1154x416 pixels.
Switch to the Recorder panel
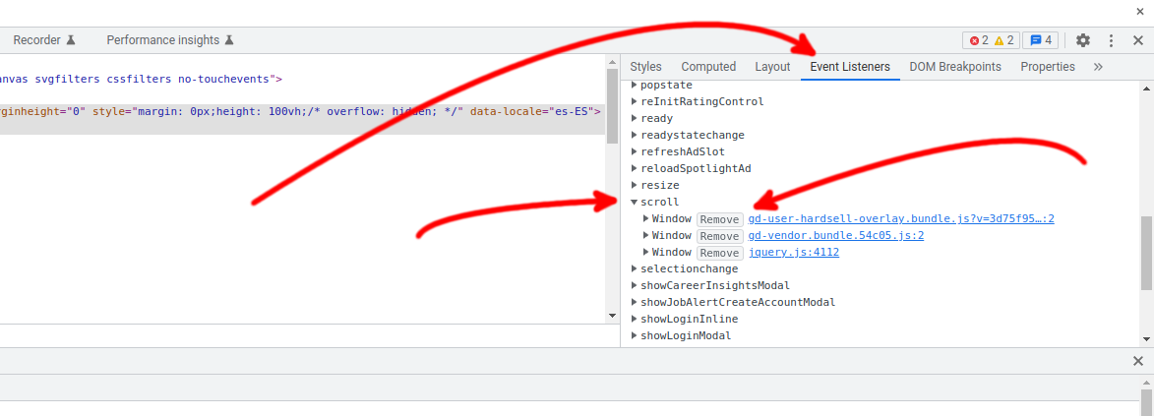[44, 40]
